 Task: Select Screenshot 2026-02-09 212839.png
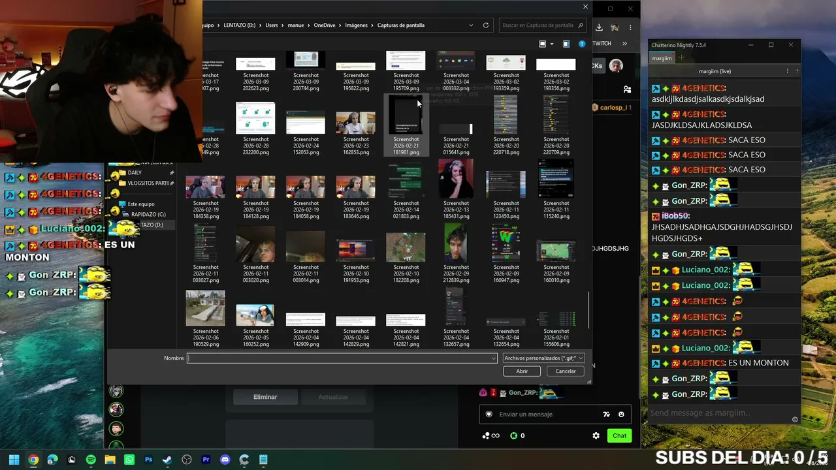pyautogui.click(x=456, y=253)
